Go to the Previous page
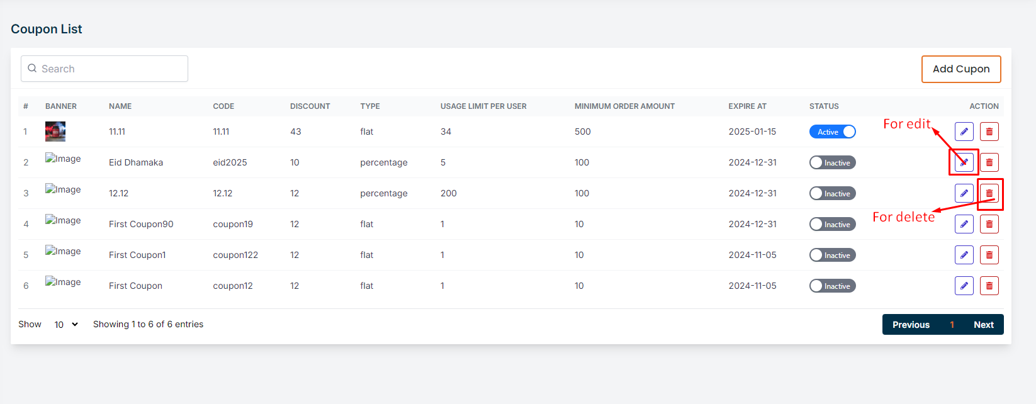Screen dimensions: 1036x404 point(910,325)
